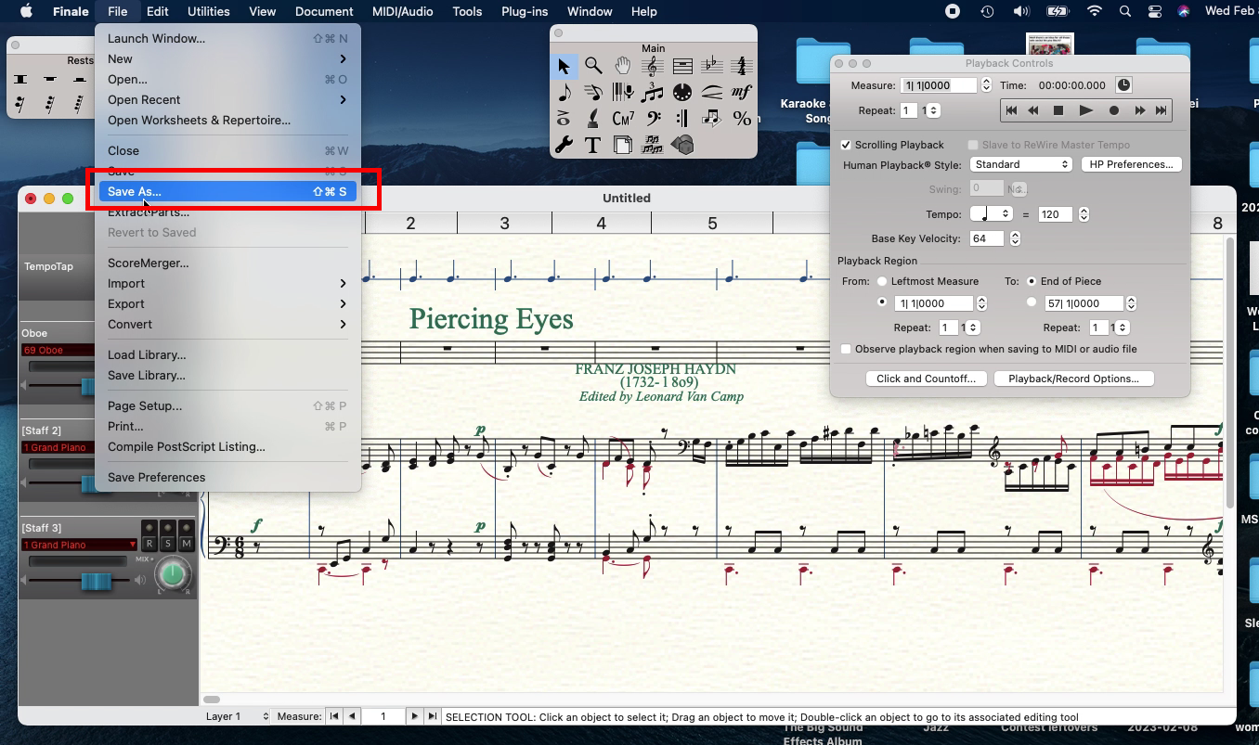Open the MIDI/Audio menu
Screen dimensions: 1259x745
[403, 11]
